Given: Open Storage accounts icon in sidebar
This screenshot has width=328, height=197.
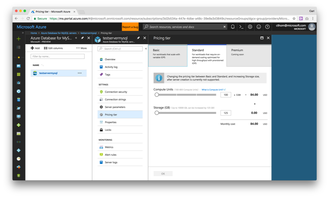Looking at the screenshot, I should [x=19, y=133].
